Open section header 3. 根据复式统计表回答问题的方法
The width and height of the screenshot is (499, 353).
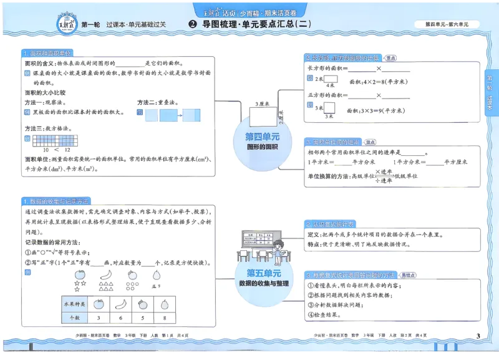[x=351, y=275]
